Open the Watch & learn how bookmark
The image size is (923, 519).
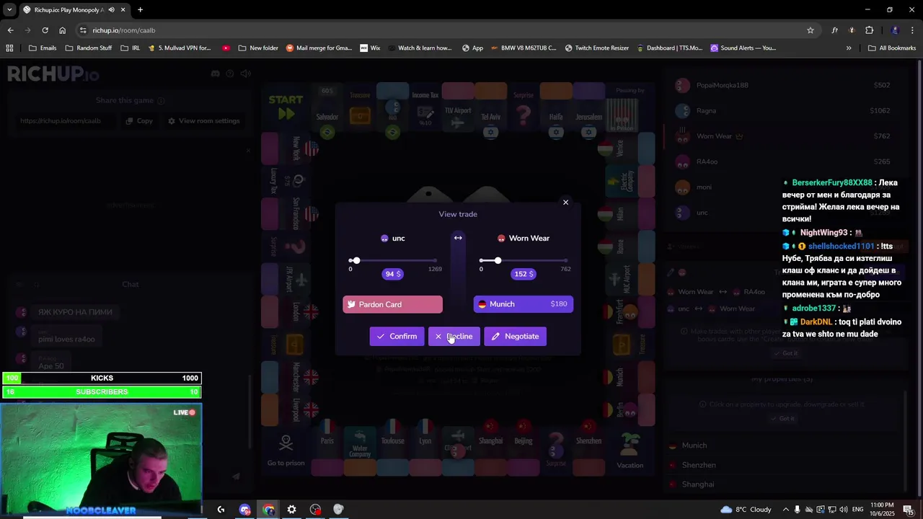click(x=420, y=48)
